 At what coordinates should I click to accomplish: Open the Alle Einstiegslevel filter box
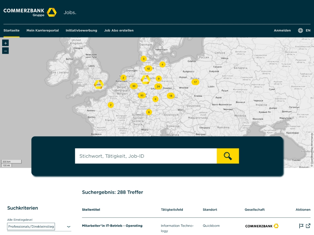coord(31,226)
